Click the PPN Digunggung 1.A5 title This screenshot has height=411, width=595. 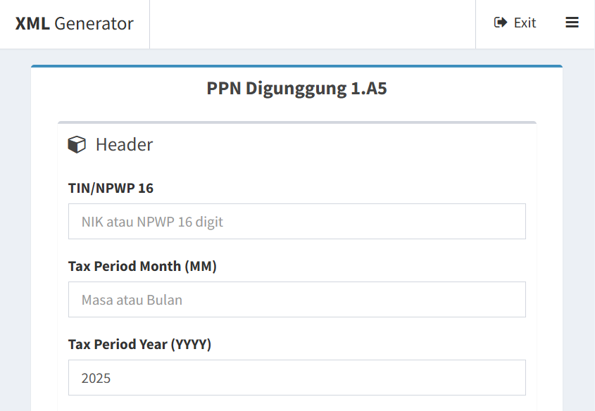[x=296, y=89]
